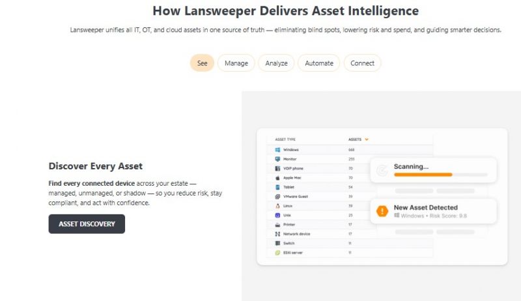521x301 pixels.
Task: Click 'How Lansweeper Delivers Asset Intelligence' heading
Action: click(285, 10)
